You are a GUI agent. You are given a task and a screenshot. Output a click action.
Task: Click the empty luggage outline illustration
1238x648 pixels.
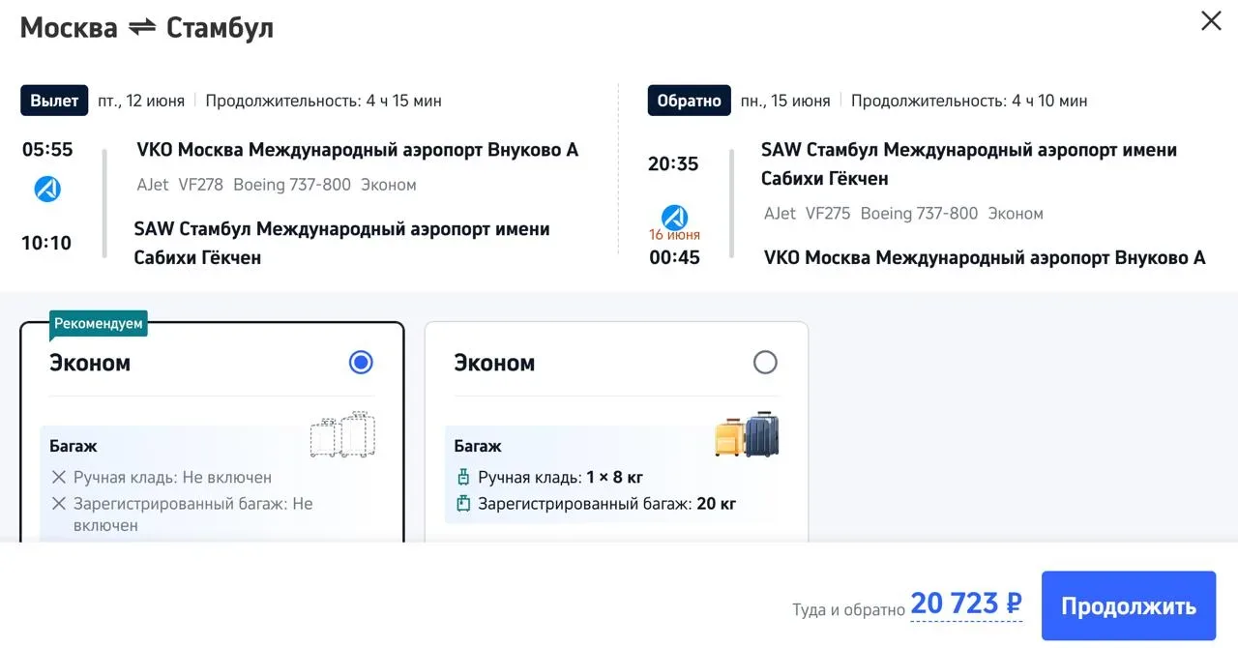click(341, 434)
